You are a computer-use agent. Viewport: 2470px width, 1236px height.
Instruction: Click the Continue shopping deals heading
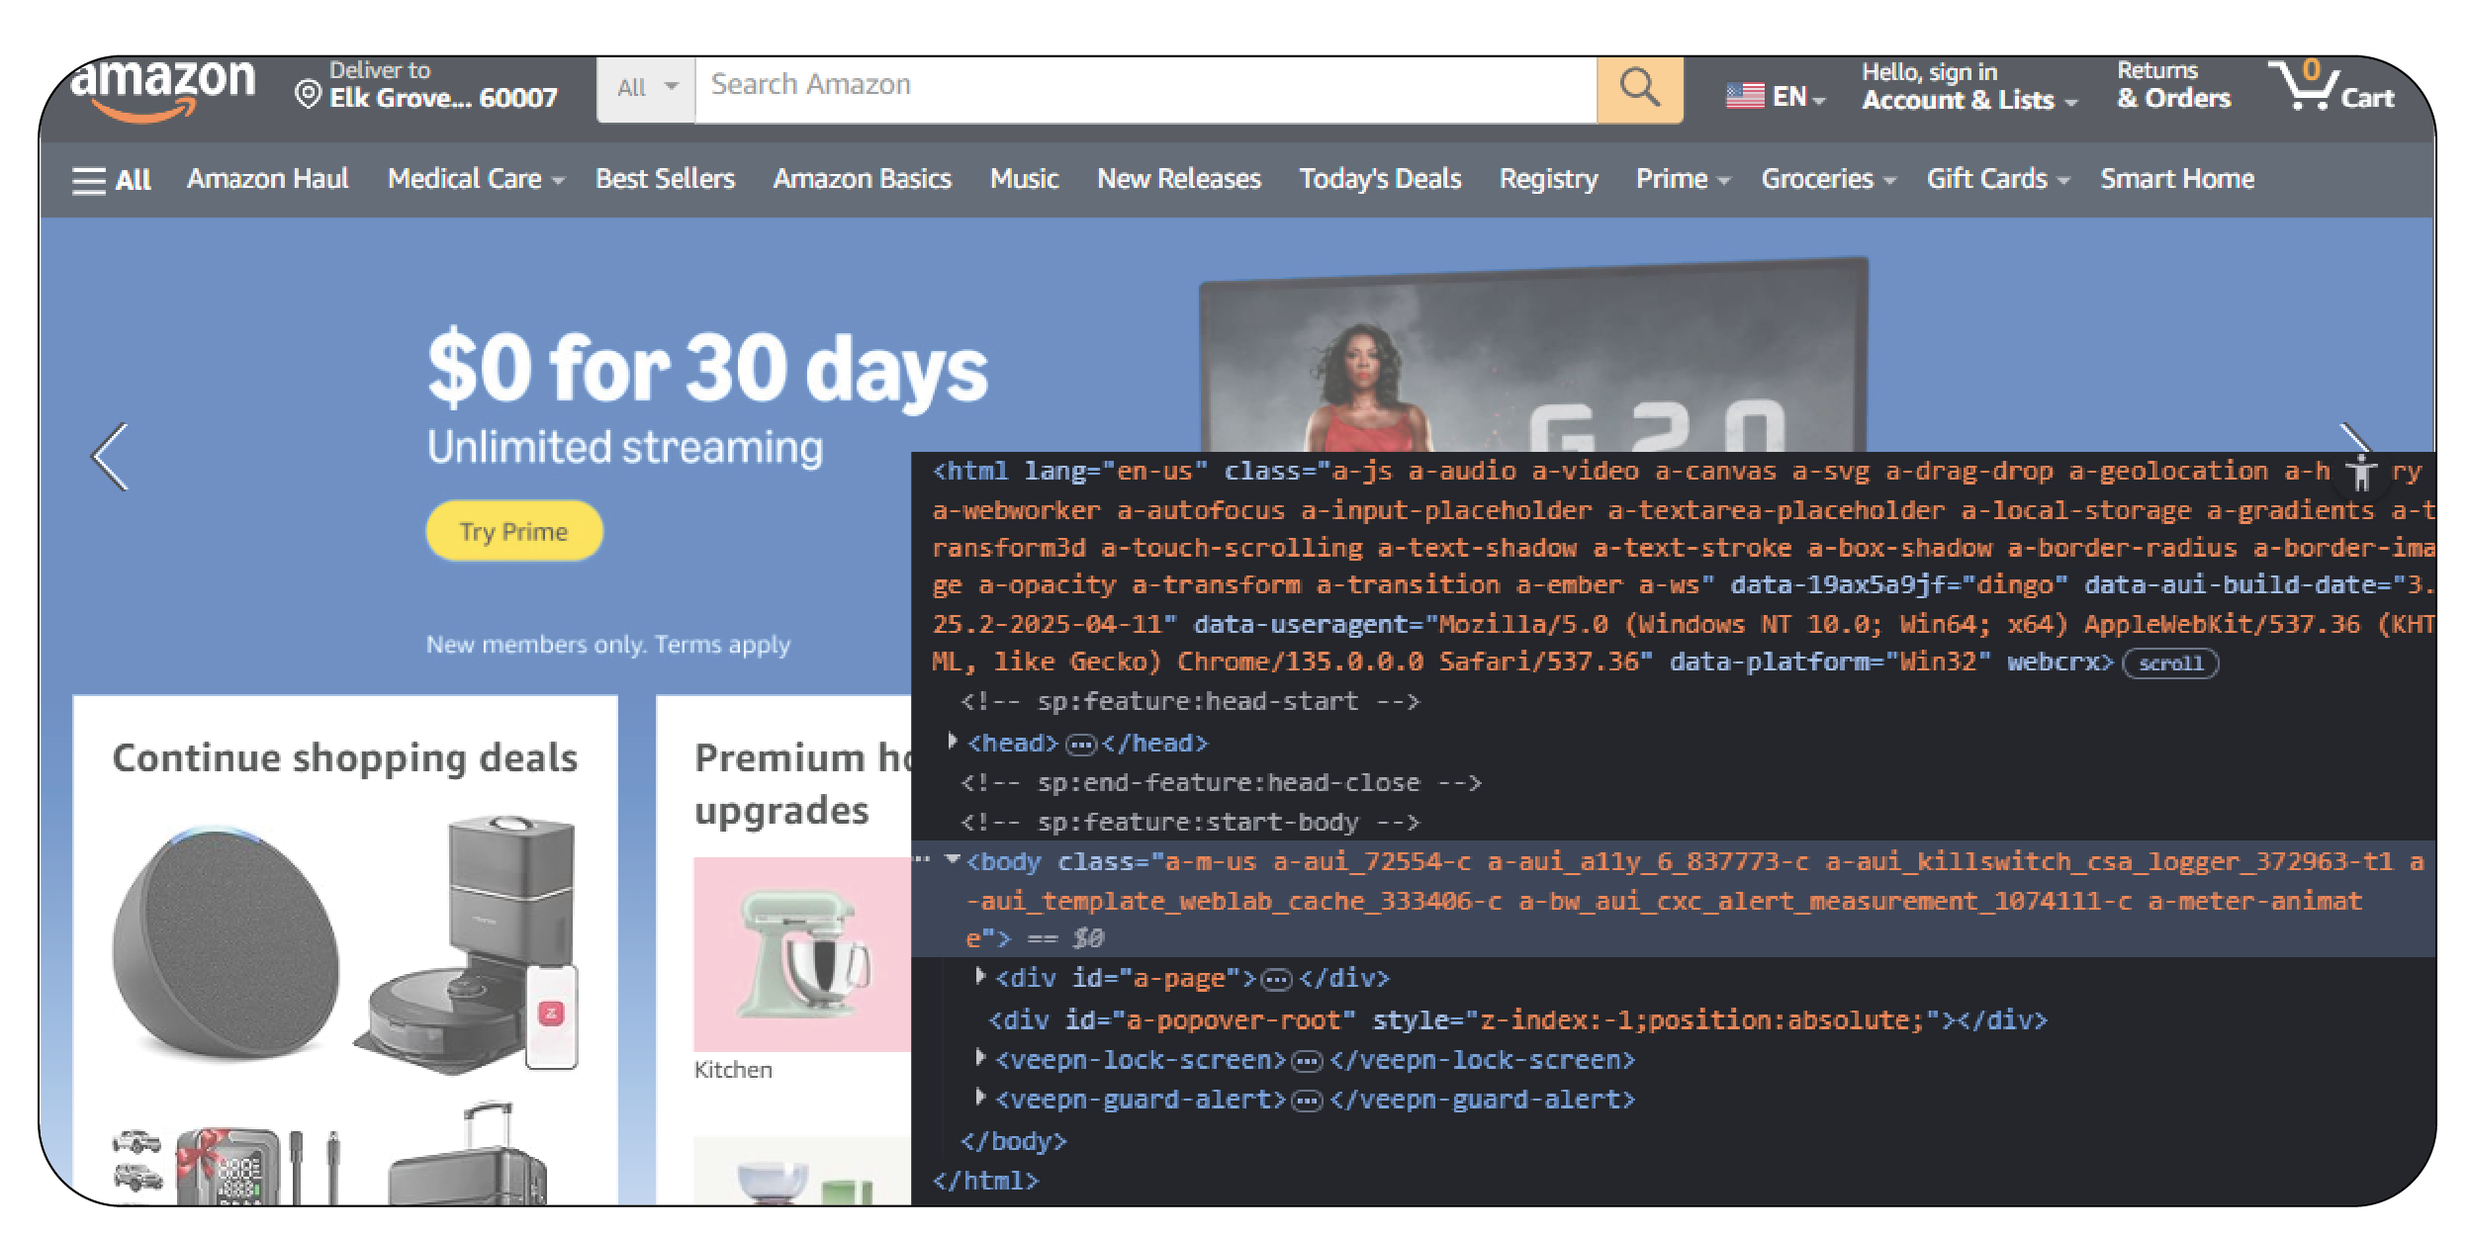coord(344,758)
